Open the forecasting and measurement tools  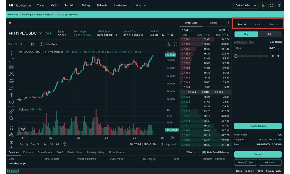(12, 81)
